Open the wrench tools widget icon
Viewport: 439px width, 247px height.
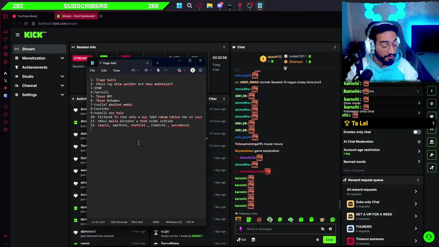click(431, 155)
